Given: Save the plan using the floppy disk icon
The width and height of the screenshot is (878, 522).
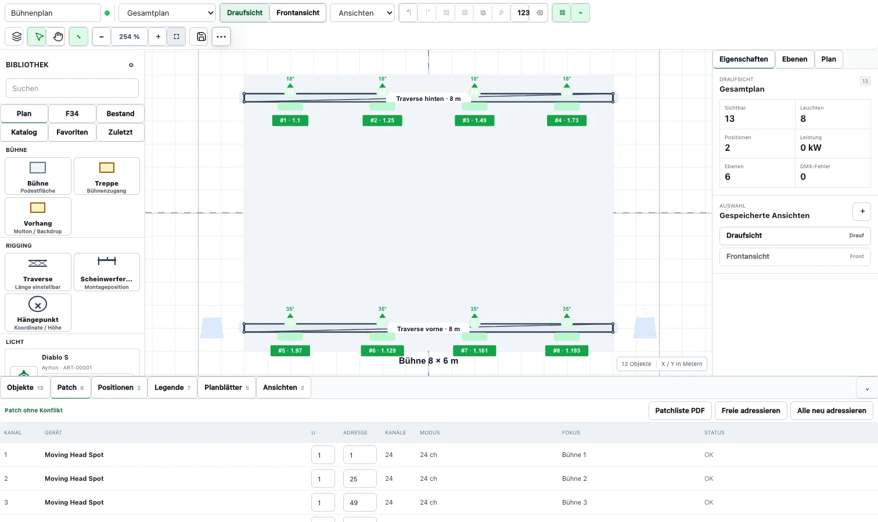Looking at the screenshot, I should coord(201,37).
